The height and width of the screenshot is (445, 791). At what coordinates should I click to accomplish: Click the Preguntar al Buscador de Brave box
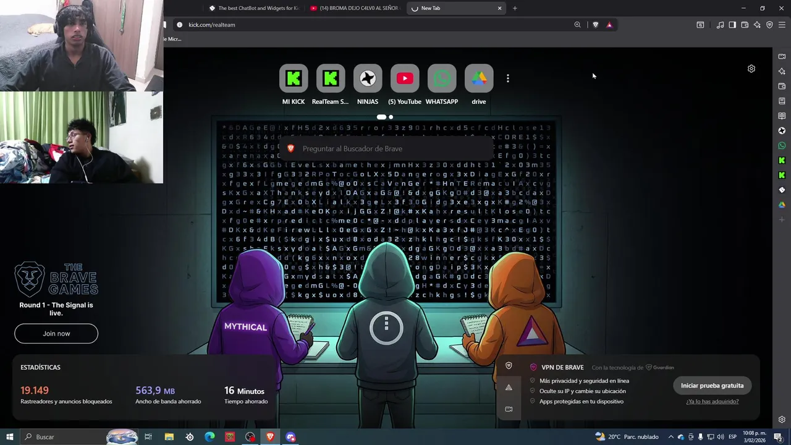(386, 148)
